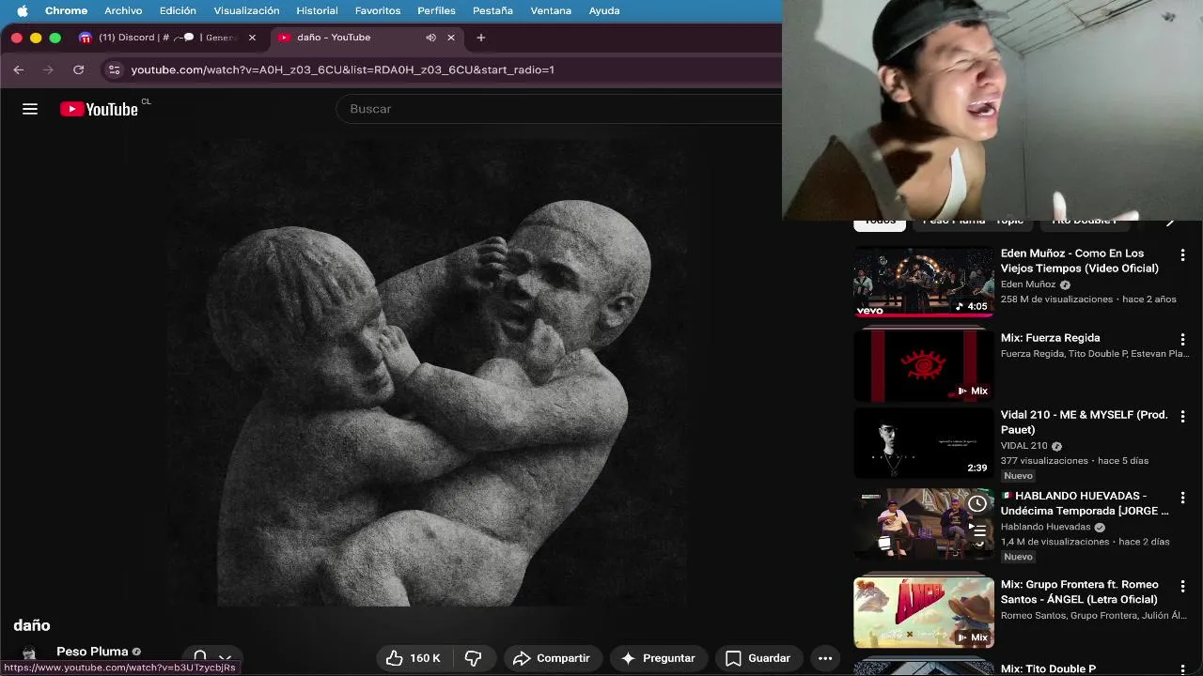Viewport: 1203px width, 676px height.
Task: Open more actions three-dot button
Action: click(x=825, y=658)
